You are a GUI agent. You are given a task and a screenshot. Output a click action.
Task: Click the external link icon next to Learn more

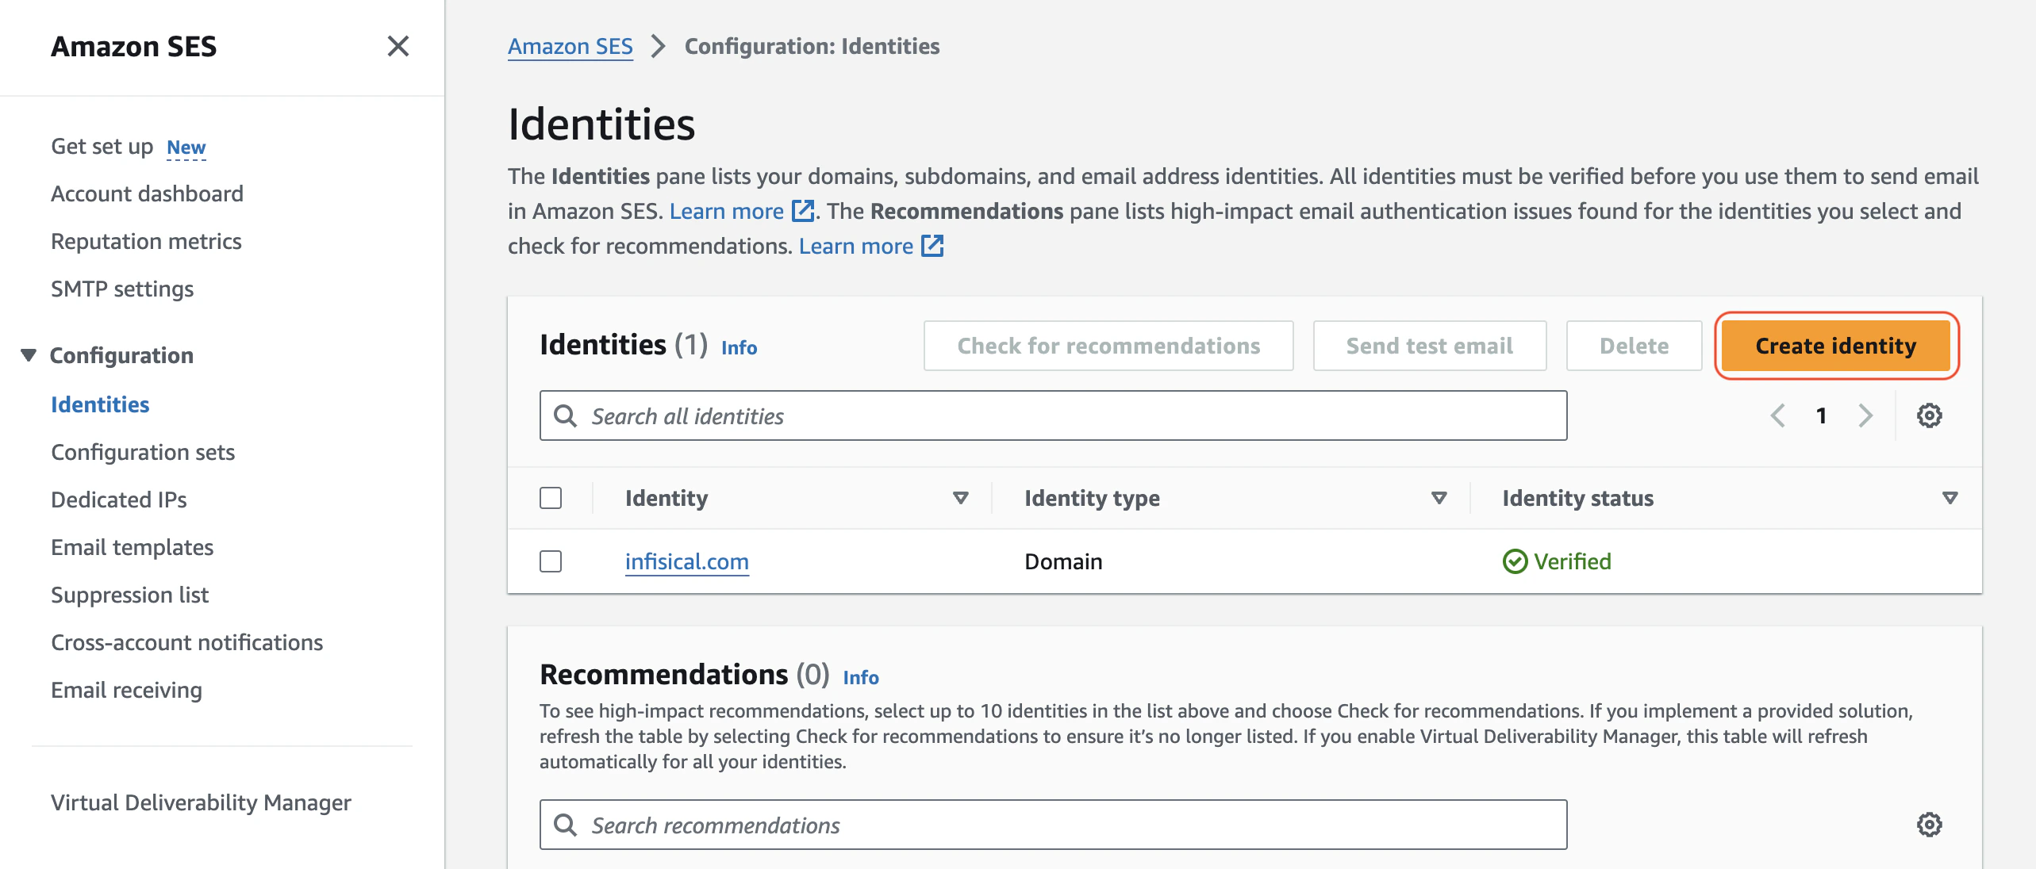coord(803,211)
